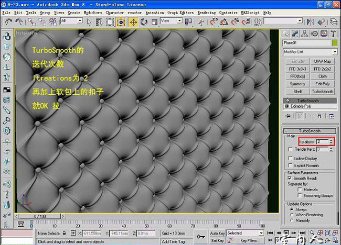This screenshot has width=341, height=245.
Task: Open the Graph Editors menu
Action: click(180, 13)
